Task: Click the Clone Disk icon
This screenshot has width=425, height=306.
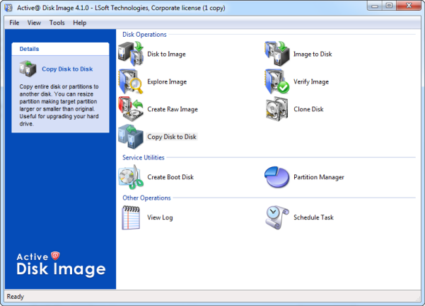Action: coord(277,109)
